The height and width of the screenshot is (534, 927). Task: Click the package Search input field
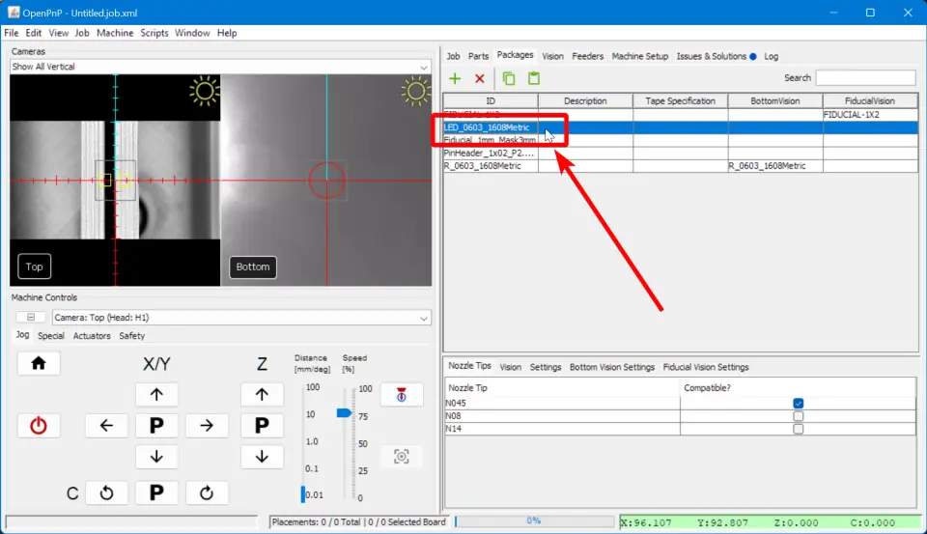(865, 78)
